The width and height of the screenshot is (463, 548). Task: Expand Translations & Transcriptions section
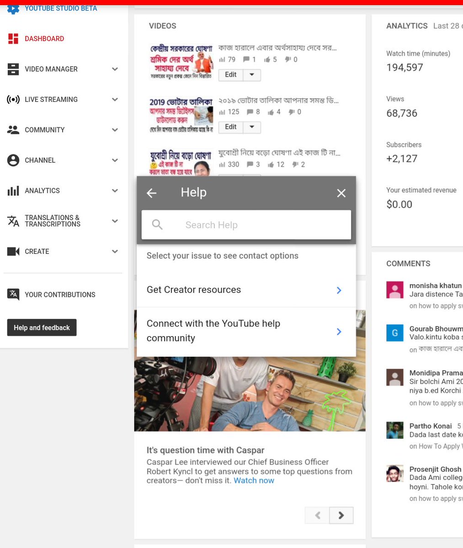115,221
